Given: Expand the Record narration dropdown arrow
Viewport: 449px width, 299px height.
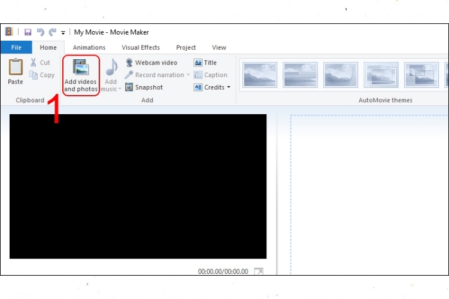Looking at the screenshot, I should [x=188, y=75].
